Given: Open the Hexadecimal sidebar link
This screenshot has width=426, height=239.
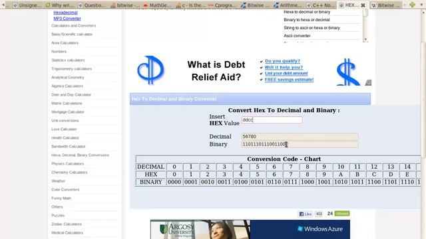Looking at the screenshot, I should click(65, 13).
